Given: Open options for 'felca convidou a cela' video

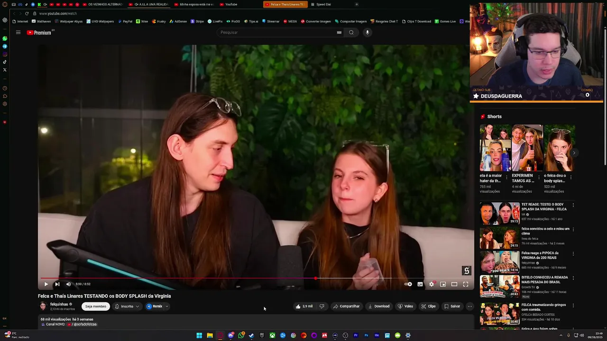Looking at the screenshot, I should (x=573, y=229).
